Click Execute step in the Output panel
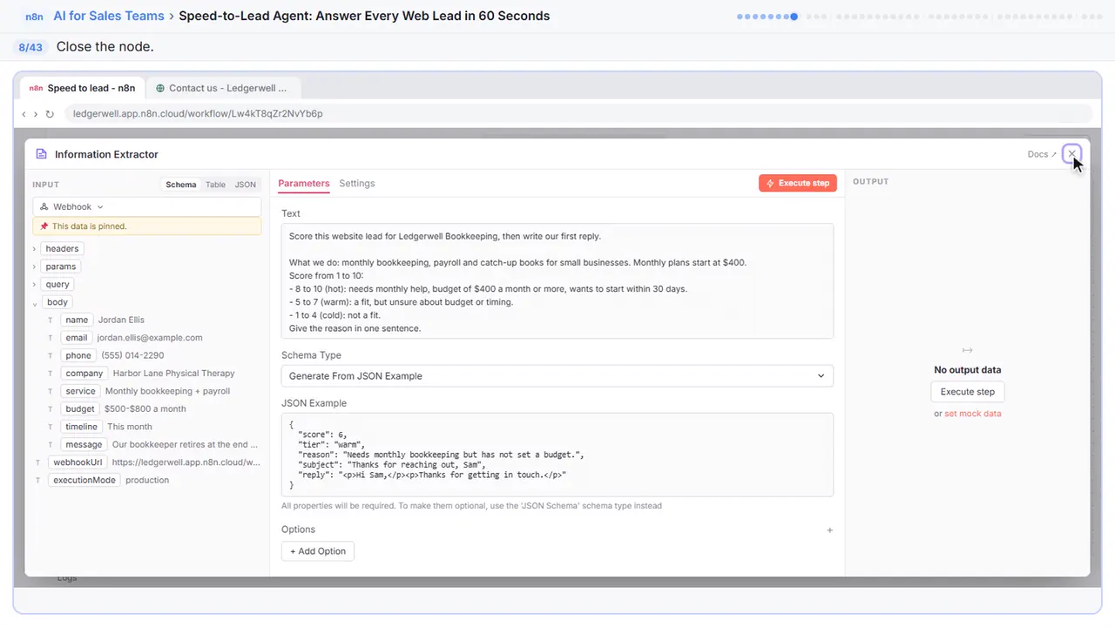The width and height of the screenshot is (1115, 627). [x=968, y=392]
